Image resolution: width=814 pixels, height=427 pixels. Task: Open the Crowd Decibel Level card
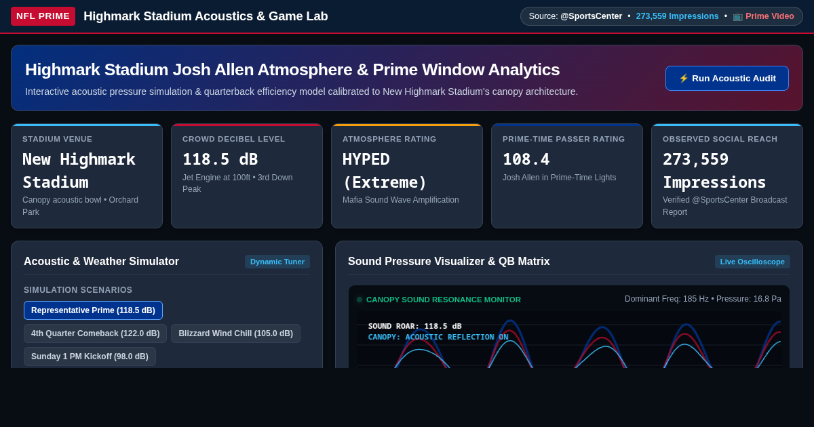coord(247,176)
